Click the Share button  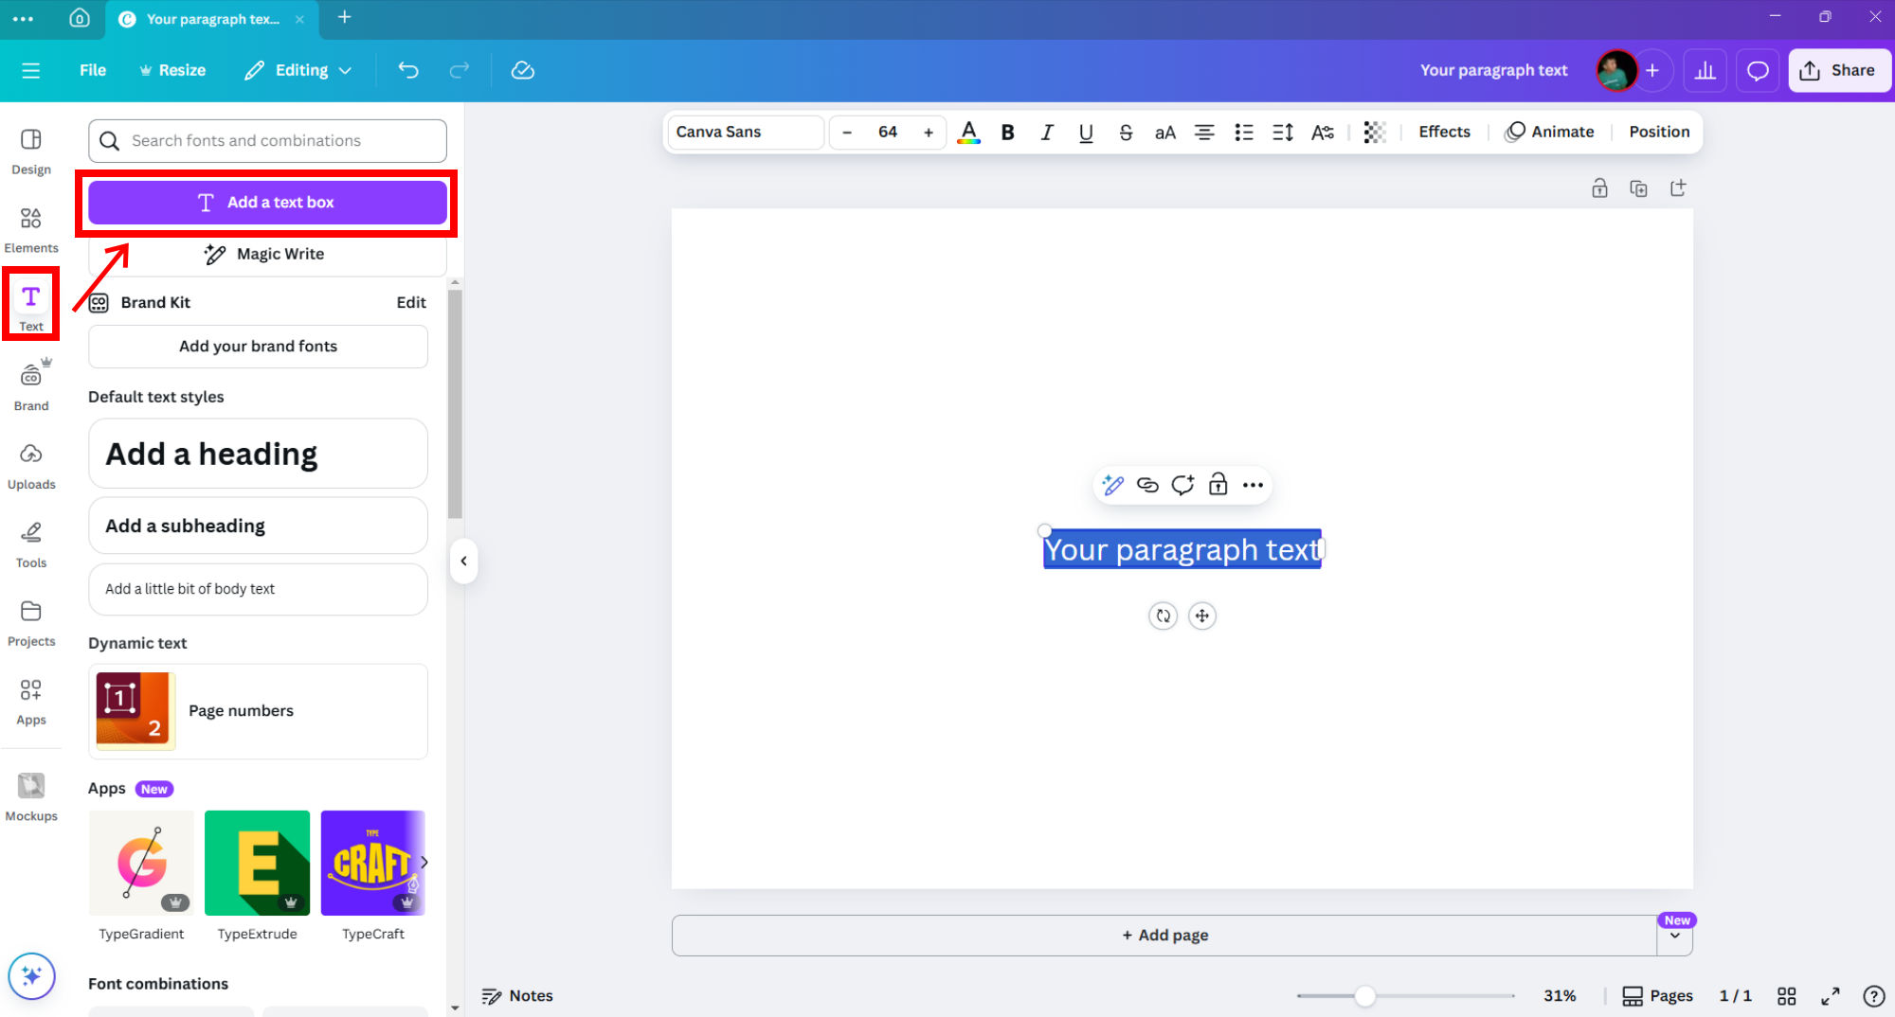[x=1839, y=70]
